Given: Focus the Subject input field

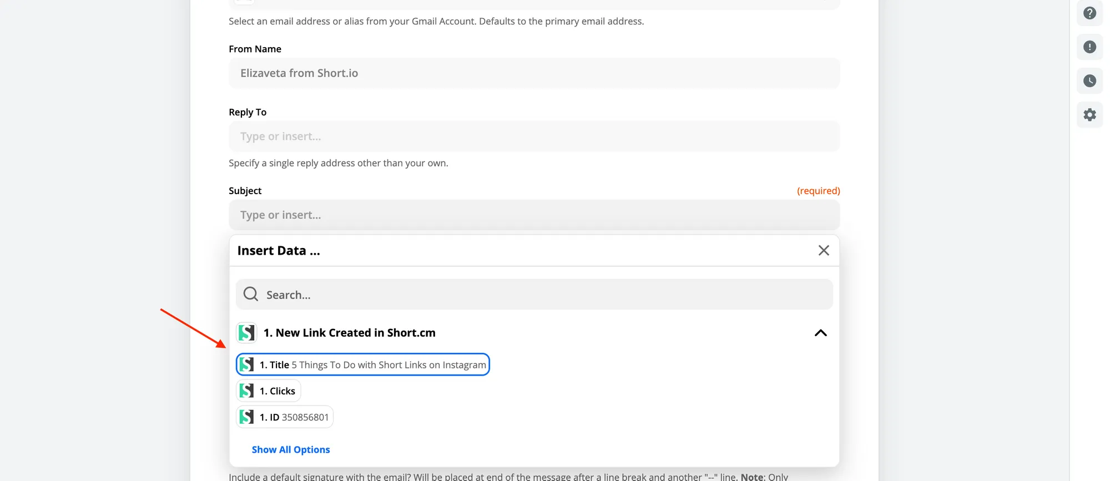Looking at the screenshot, I should coord(534,215).
